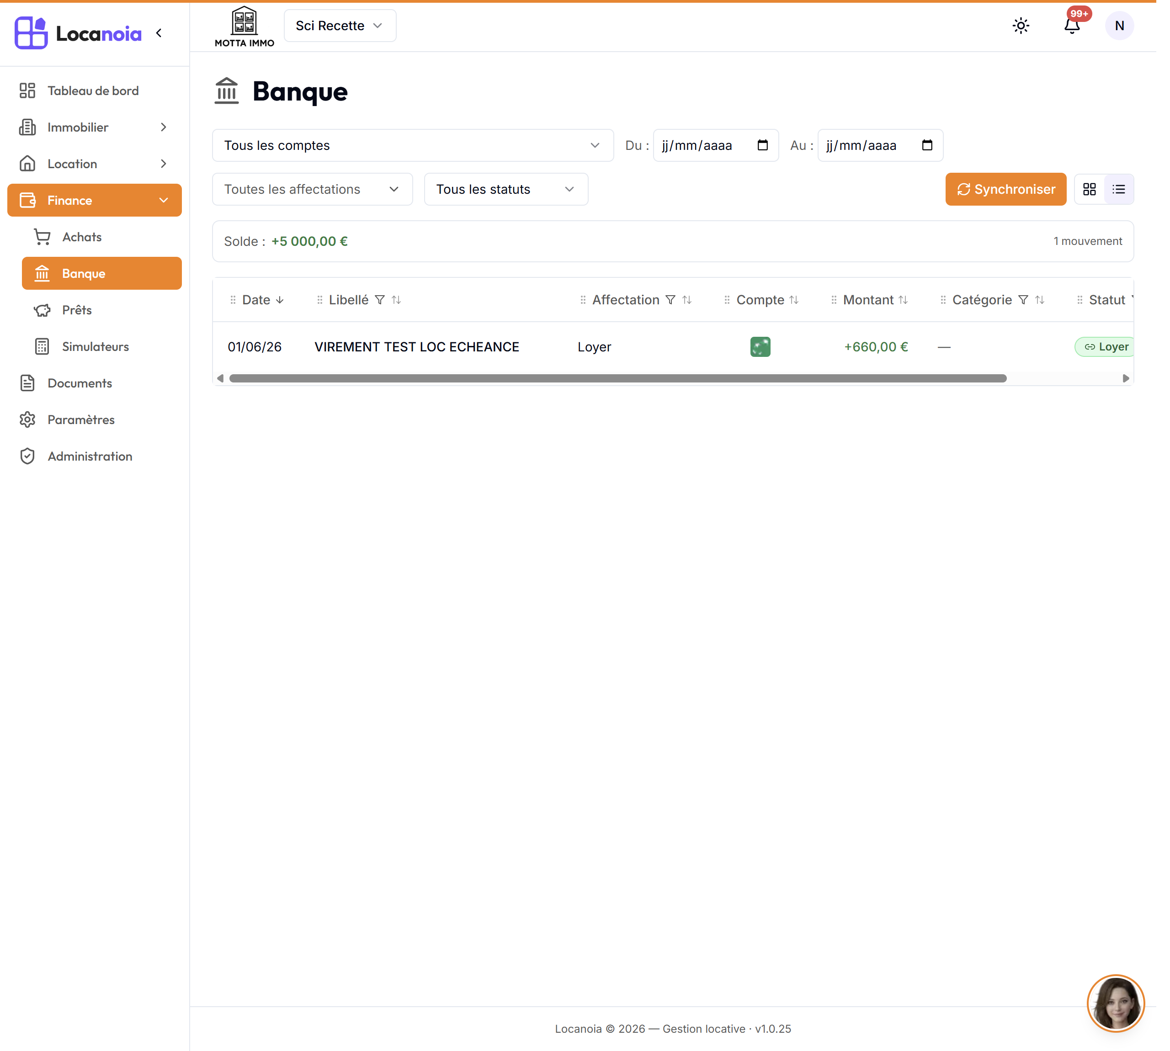
Task: Sort the Catégorie column
Action: coord(1039,300)
